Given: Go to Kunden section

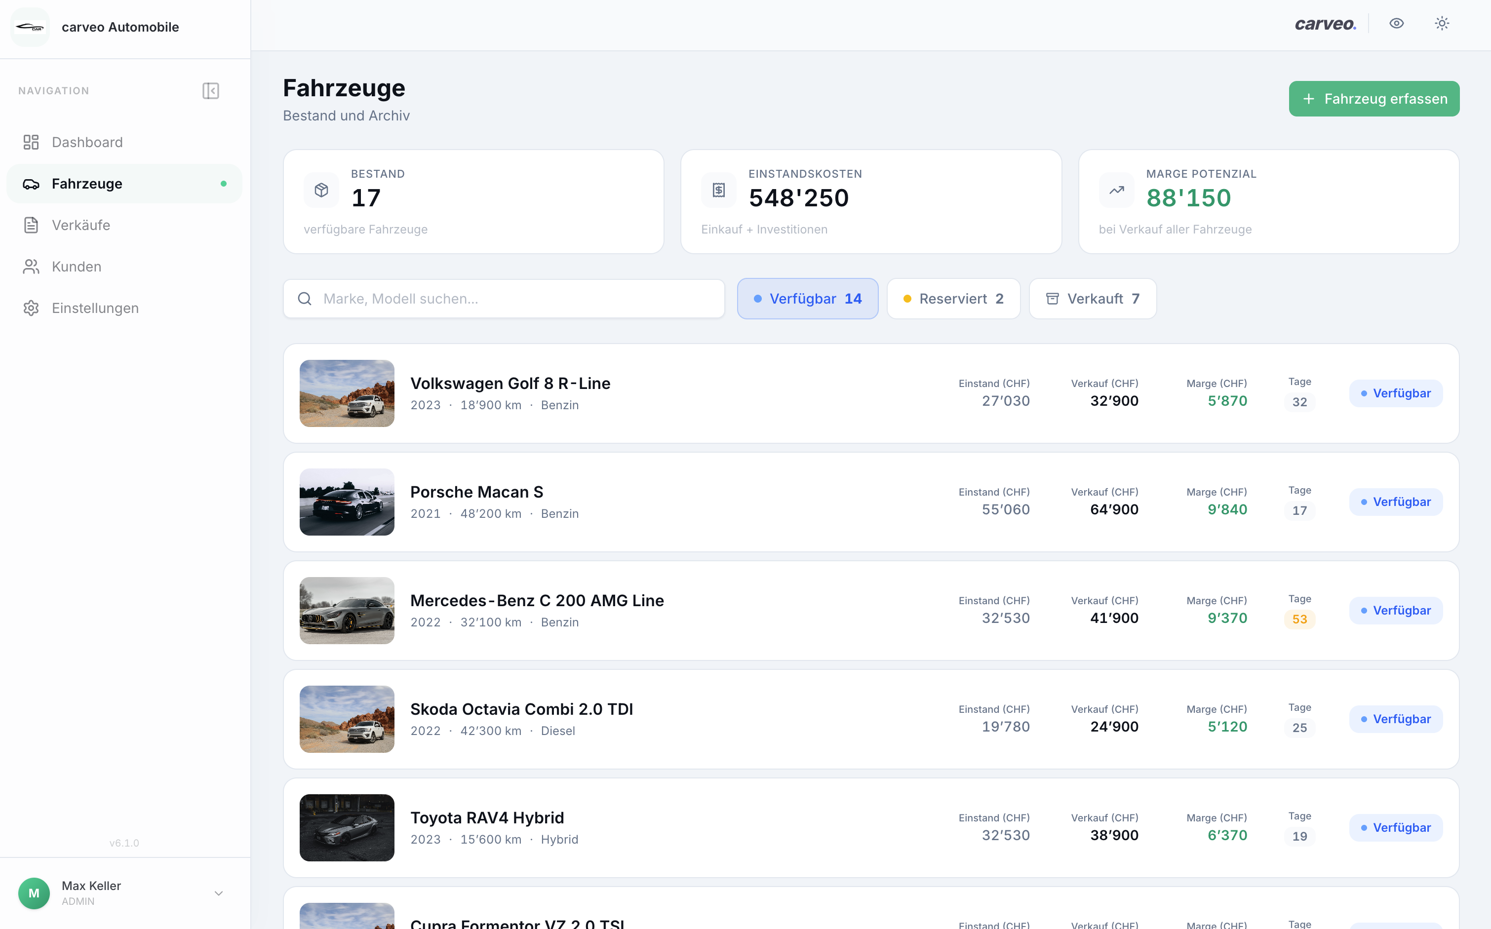Looking at the screenshot, I should [76, 267].
